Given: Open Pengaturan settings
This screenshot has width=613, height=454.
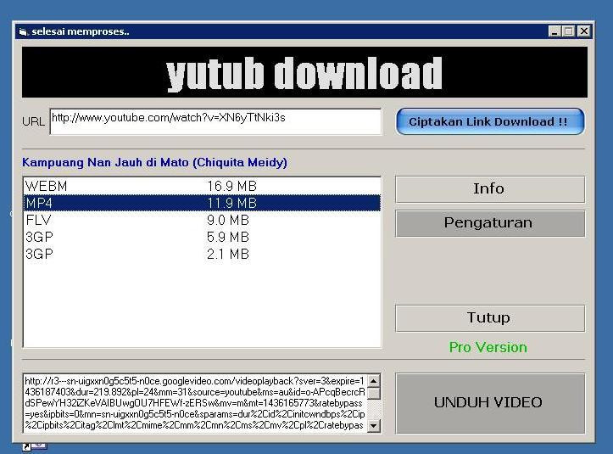Looking at the screenshot, I should (490, 223).
